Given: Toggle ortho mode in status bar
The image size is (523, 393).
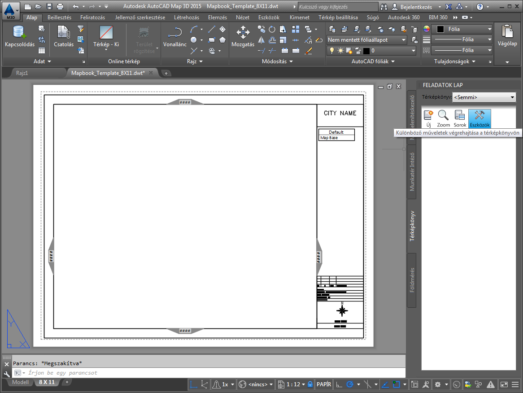Looking at the screenshot, I should [x=339, y=384].
